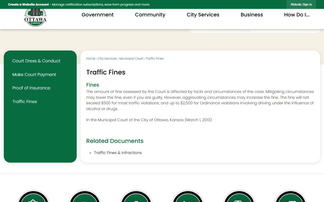Open the Community menu
324x202 pixels.
(150, 15)
